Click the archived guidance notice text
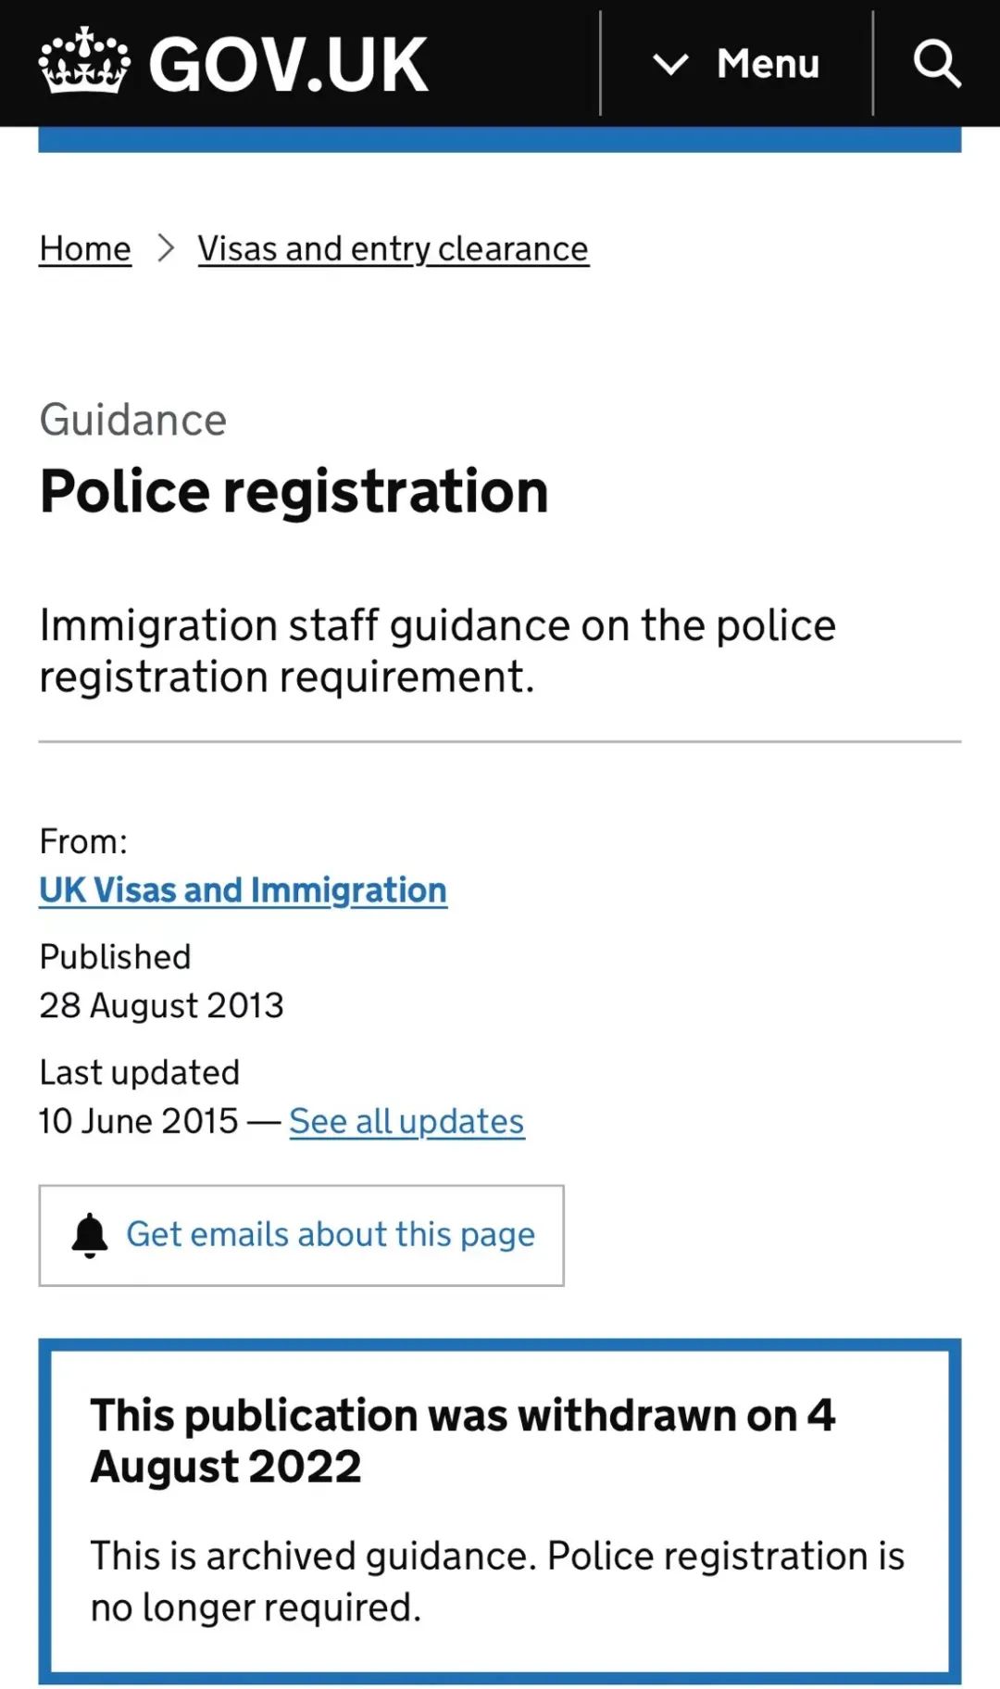 (x=497, y=1582)
